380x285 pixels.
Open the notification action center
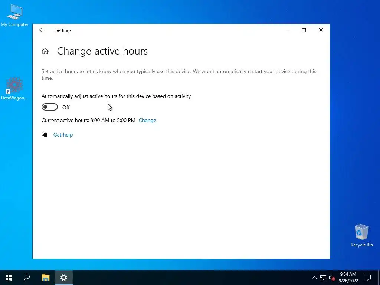368,278
